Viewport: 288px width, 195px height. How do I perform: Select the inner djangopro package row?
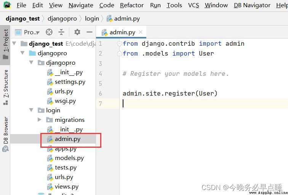53,63
